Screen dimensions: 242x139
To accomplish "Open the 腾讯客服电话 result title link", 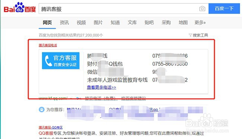I will (48, 45).
